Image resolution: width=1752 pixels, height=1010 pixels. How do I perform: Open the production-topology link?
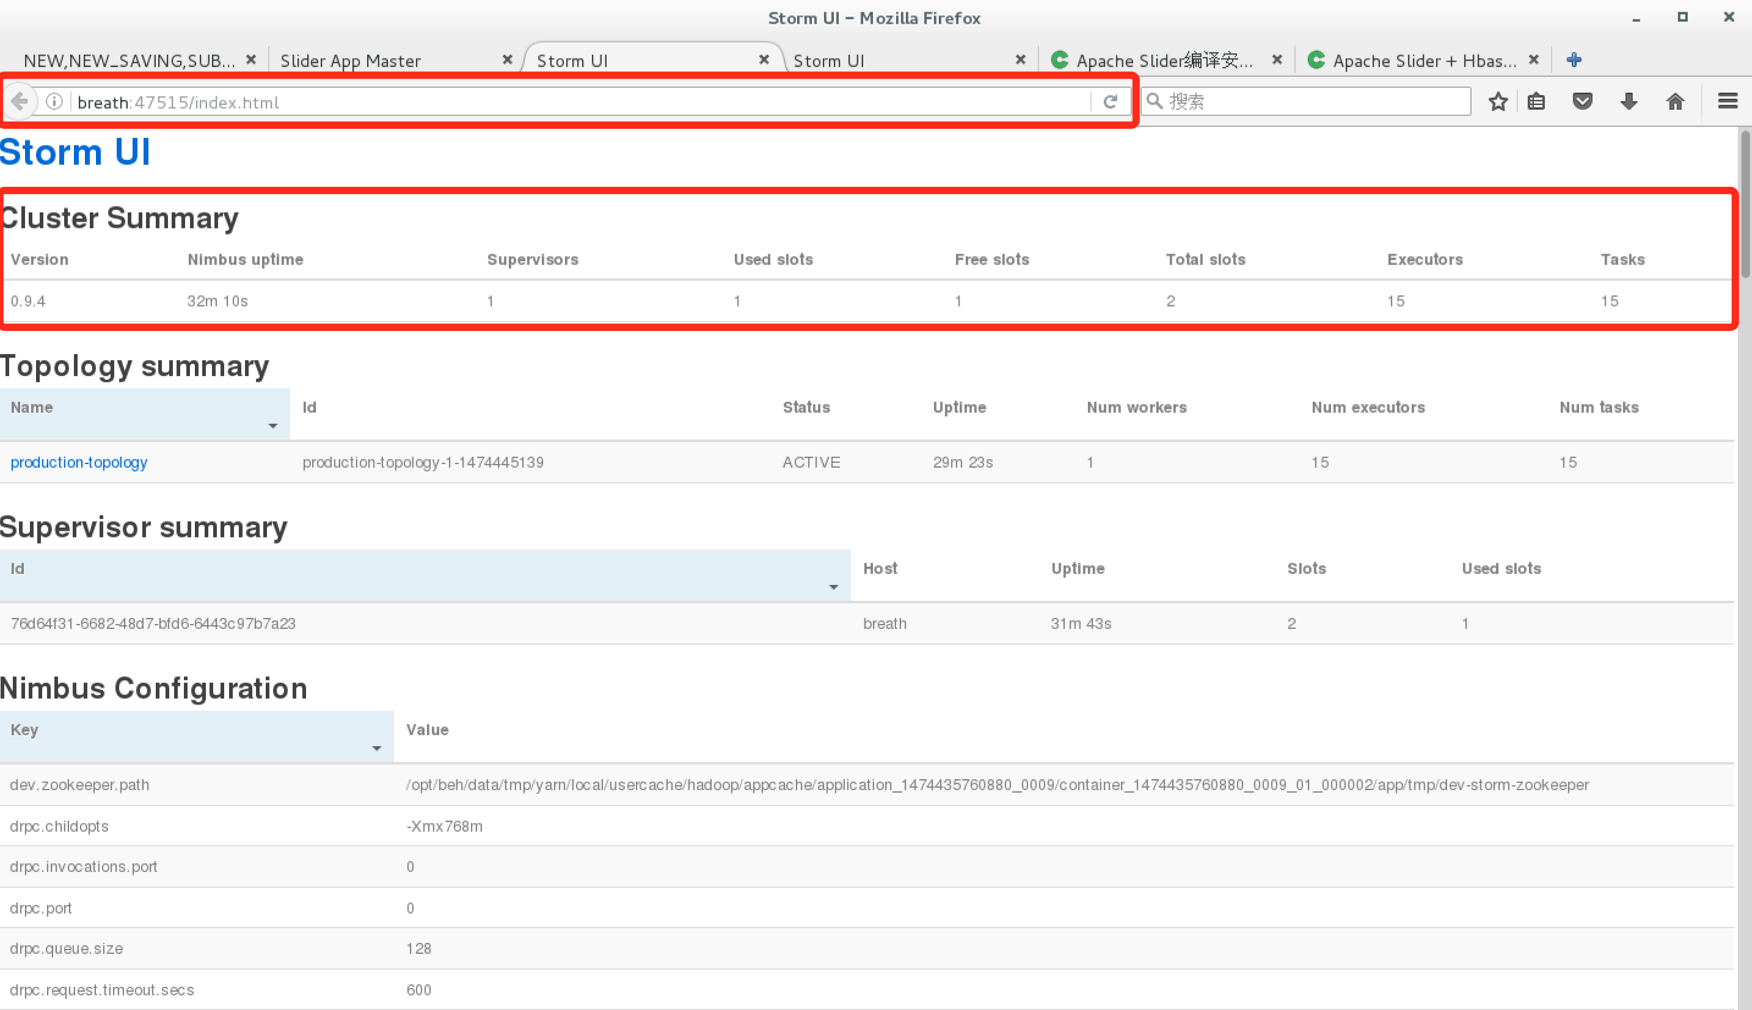(x=79, y=462)
